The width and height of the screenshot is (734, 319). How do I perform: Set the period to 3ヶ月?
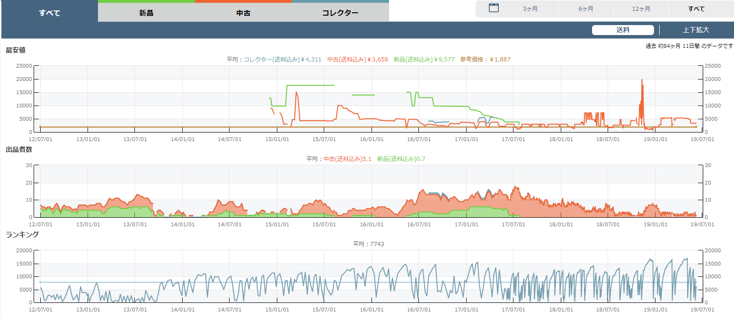pos(530,9)
